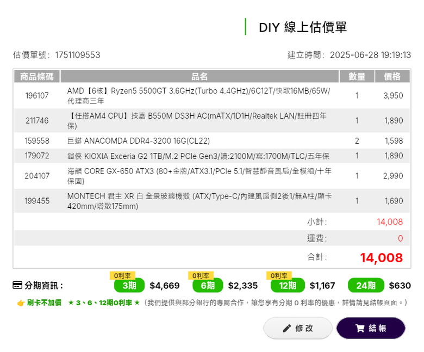Viewport: 424px width, 352px height.
Task: Select the 24期 installment badge
Action: click(366, 285)
